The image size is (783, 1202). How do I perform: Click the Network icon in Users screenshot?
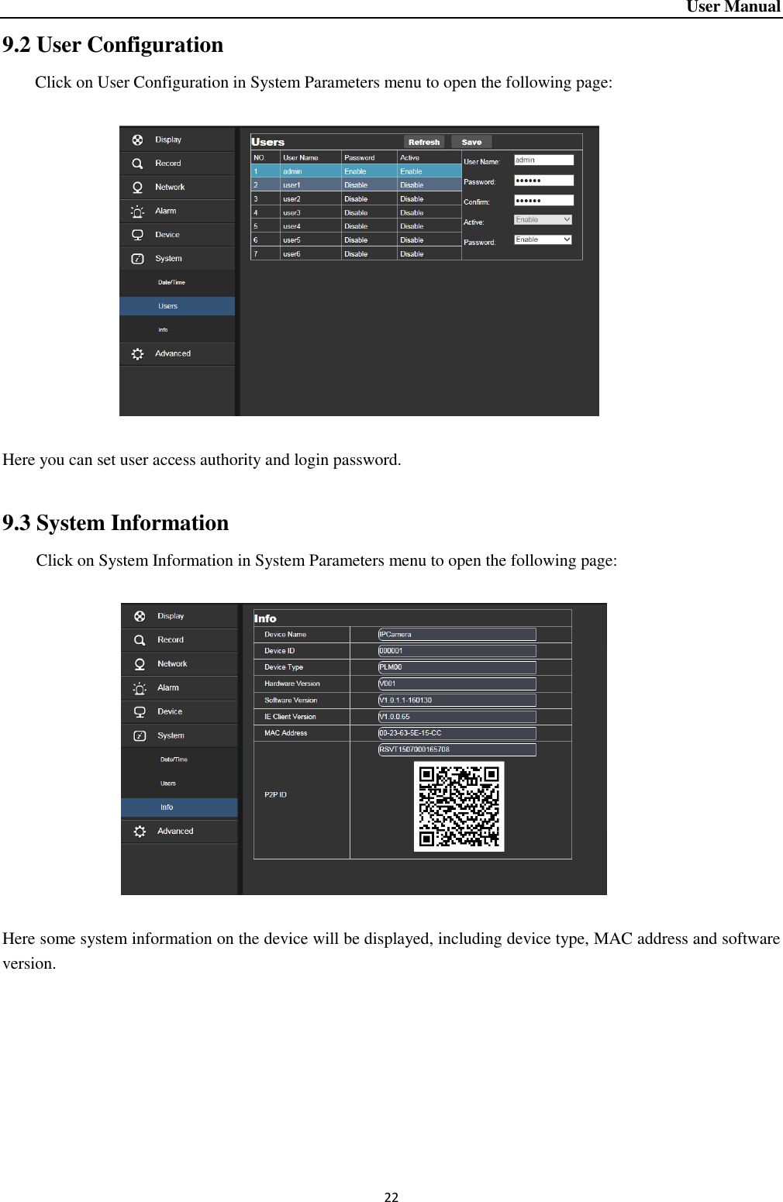pyautogui.click(x=137, y=188)
